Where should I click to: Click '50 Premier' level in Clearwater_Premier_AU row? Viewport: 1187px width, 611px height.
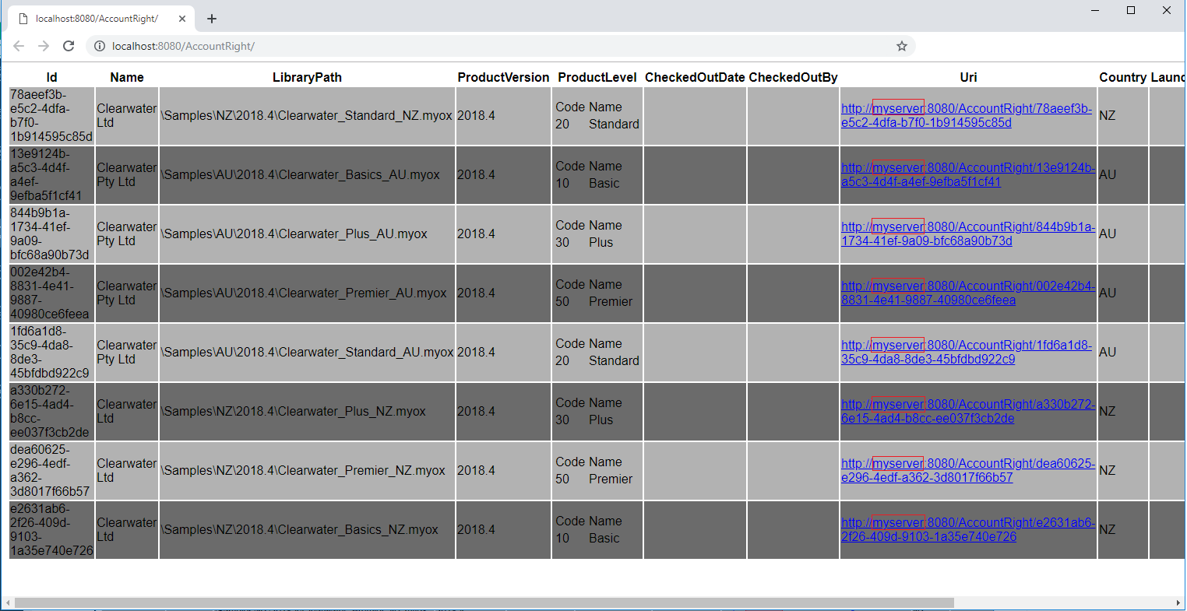click(594, 301)
